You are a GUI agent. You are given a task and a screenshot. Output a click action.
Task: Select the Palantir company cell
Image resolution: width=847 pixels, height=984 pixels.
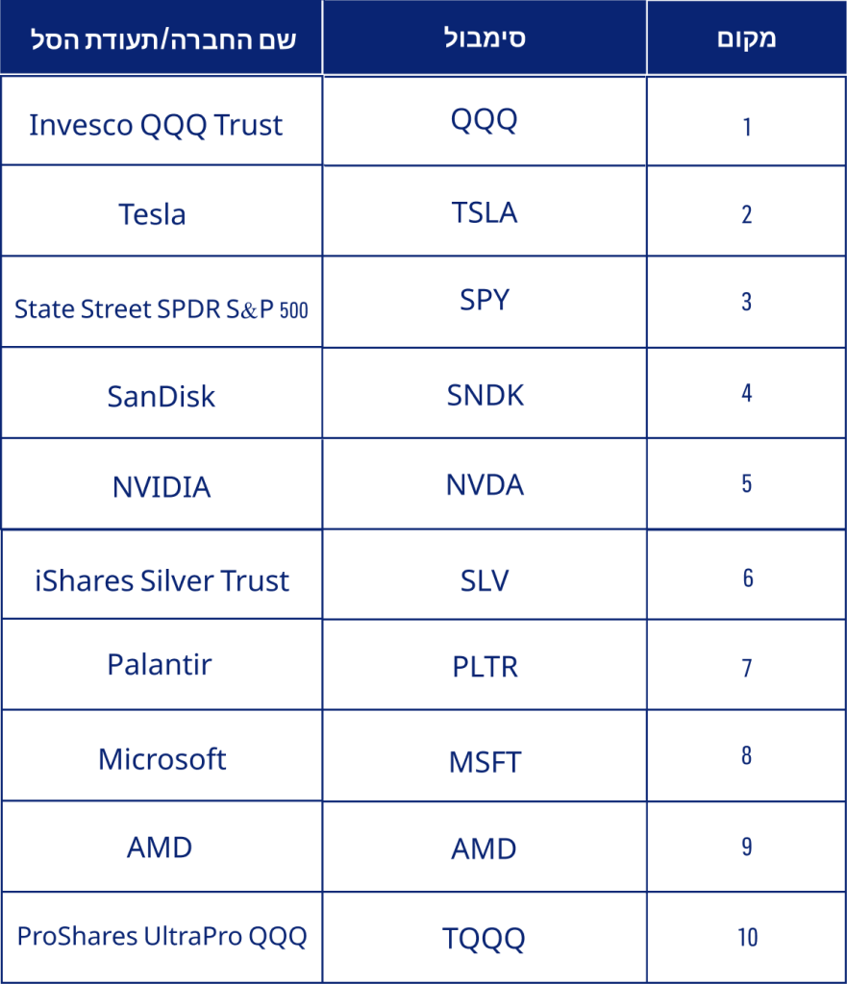point(160,664)
